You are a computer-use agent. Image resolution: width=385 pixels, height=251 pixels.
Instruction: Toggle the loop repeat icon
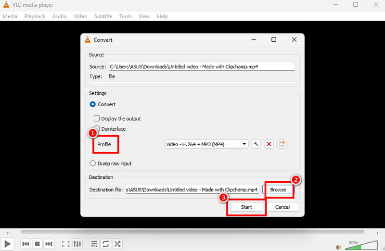(x=106, y=244)
